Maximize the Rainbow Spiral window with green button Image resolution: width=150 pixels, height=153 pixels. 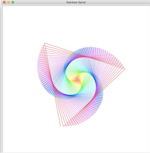tap(13, 2)
